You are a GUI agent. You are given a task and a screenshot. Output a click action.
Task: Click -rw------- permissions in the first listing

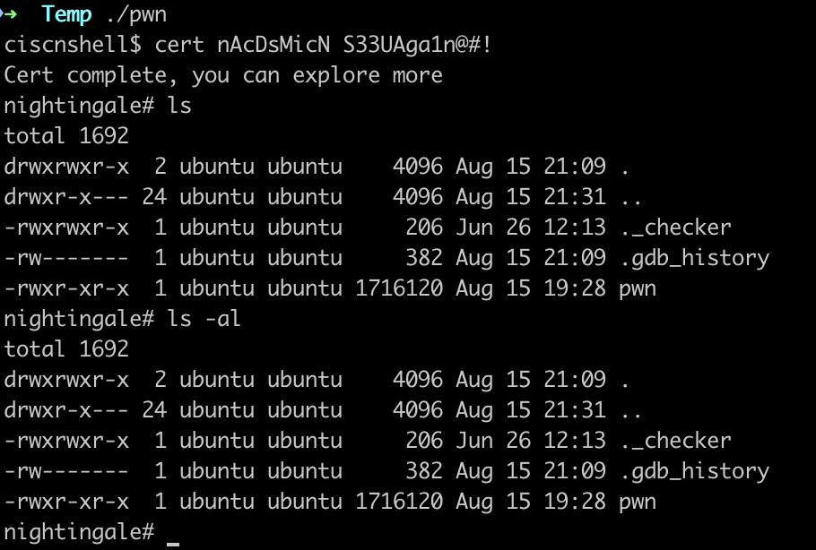point(66,257)
